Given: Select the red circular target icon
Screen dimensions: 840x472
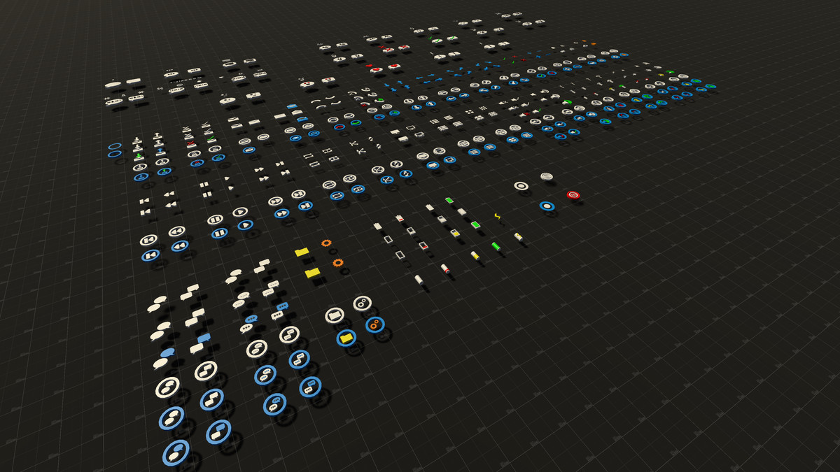Looking at the screenshot, I should pos(572,194).
